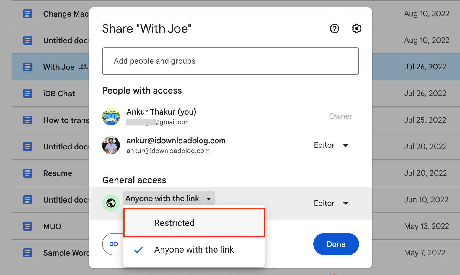Click the ankur@idownloadblog.com bold name

176,141
